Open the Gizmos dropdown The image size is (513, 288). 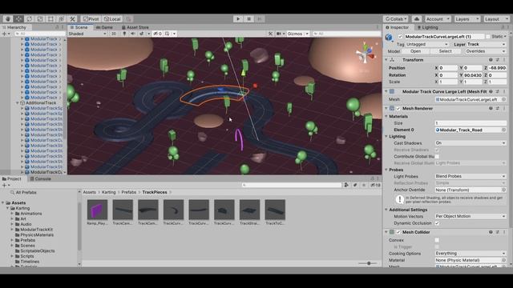(297, 34)
